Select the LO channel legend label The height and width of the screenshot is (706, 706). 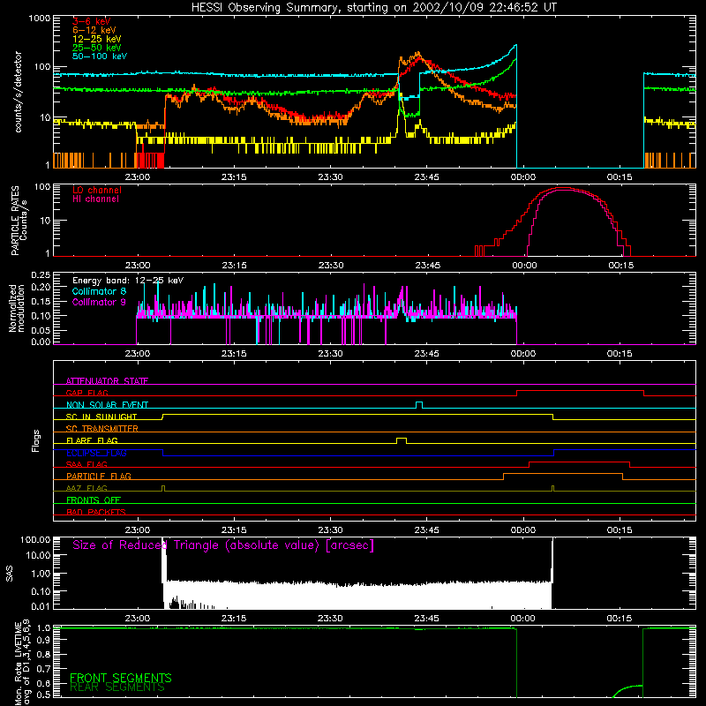point(97,190)
